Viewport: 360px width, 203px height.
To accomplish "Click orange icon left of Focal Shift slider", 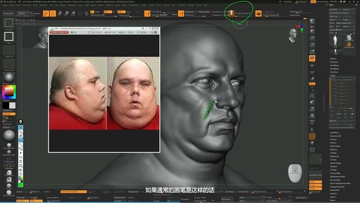I will [x=147, y=14].
